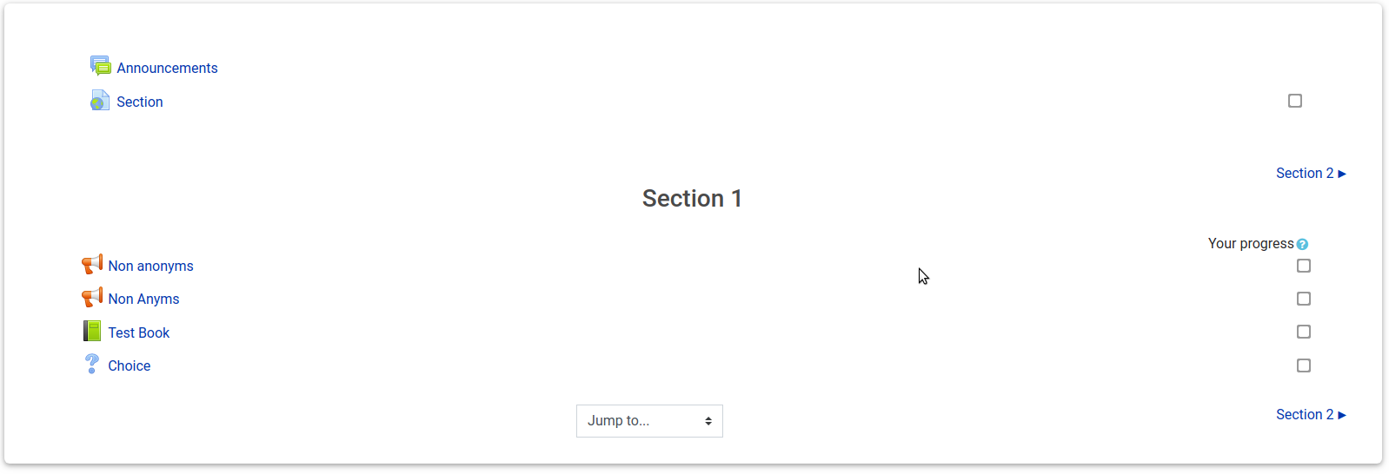This screenshot has height=474, width=1389.
Task: Mark Non anonyms as complete
Action: point(1304,266)
